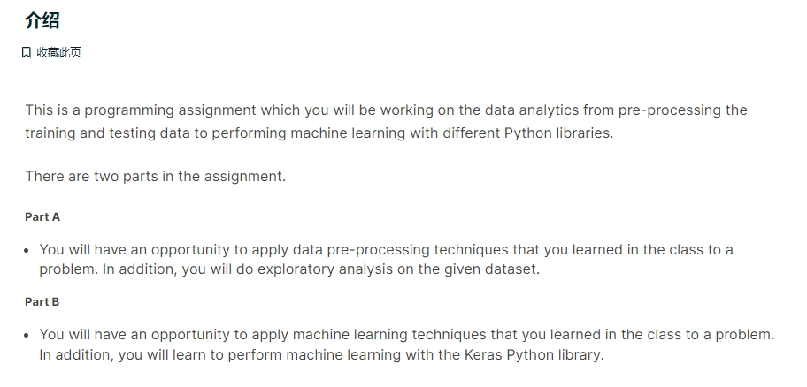Select the 收藏此页 bookmark link text
Screen dimensions: 807x387
(x=59, y=52)
